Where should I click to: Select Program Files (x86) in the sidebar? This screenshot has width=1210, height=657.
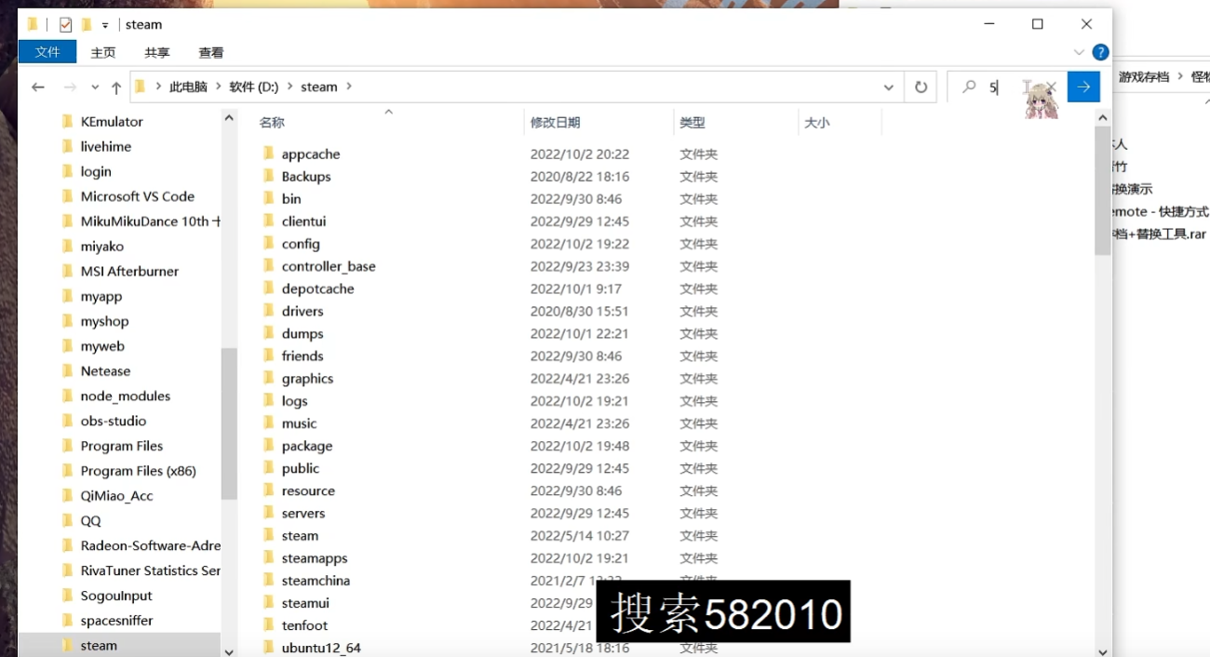click(139, 471)
